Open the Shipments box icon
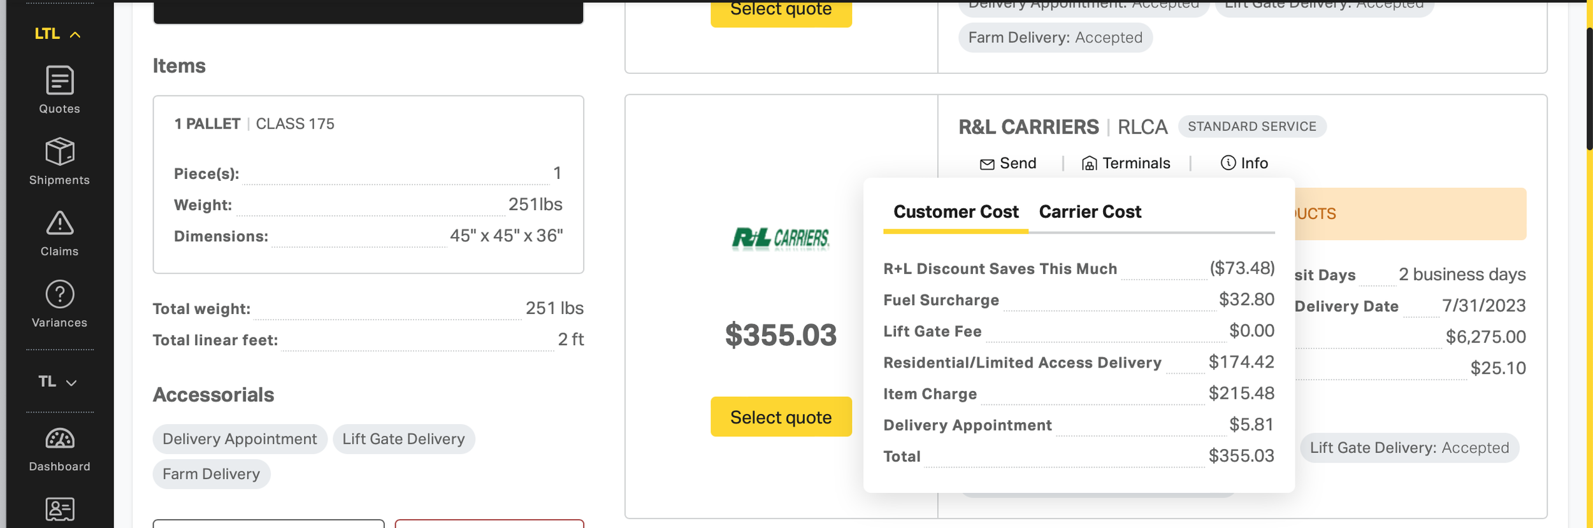Screen dimensions: 1593x528 point(60,152)
